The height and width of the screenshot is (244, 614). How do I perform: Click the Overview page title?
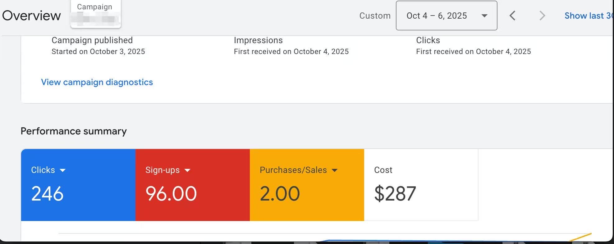click(31, 16)
